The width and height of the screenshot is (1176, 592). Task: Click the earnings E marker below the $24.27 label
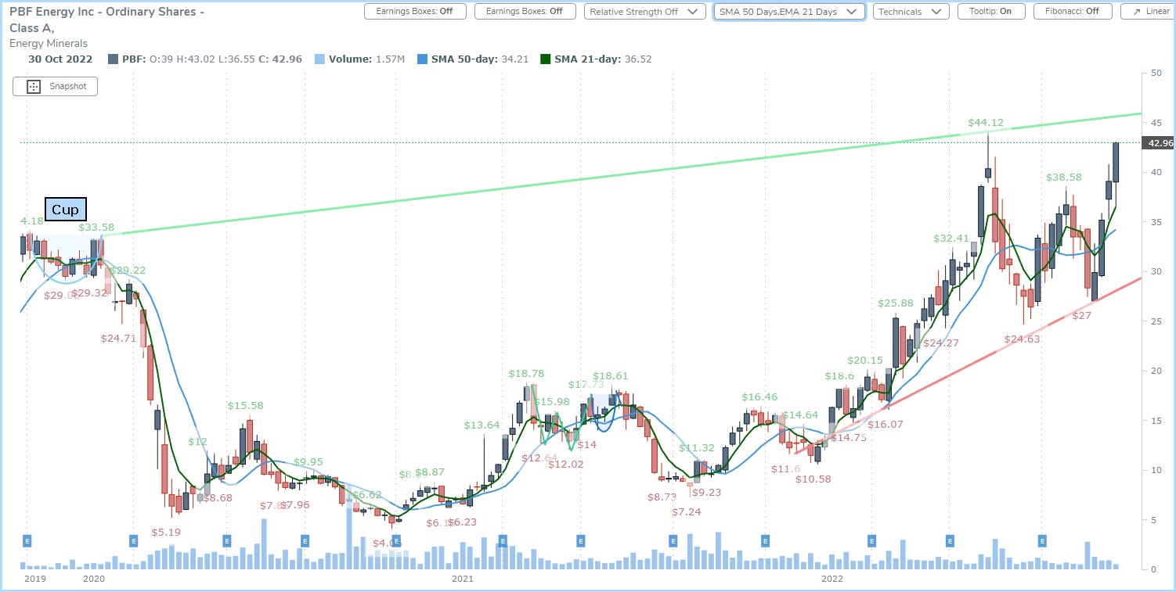[950, 540]
